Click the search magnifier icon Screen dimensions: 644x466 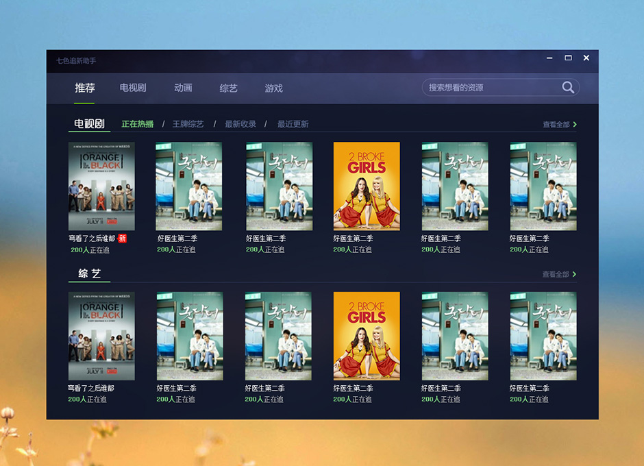pyautogui.click(x=568, y=87)
